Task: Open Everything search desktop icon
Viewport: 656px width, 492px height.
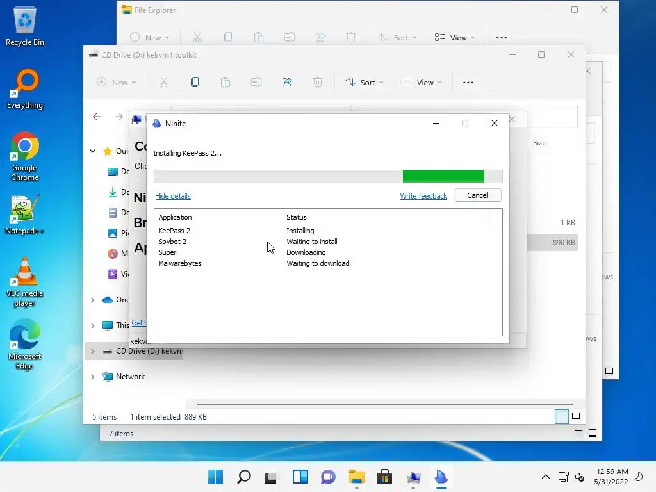Action: click(x=25, y=89)
